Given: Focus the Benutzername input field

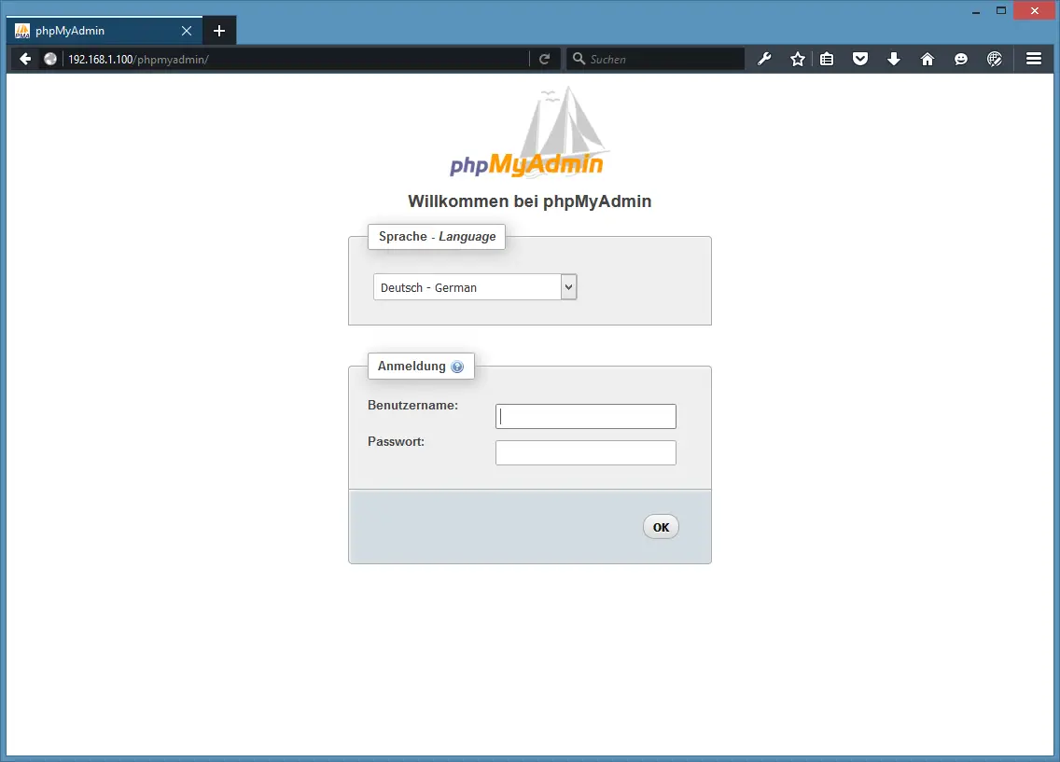Looking at the screenshot, I should pos(585,416).
